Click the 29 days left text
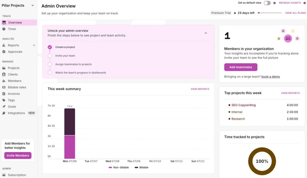Viewport: 307px width, 178px height. pos(246,13)
